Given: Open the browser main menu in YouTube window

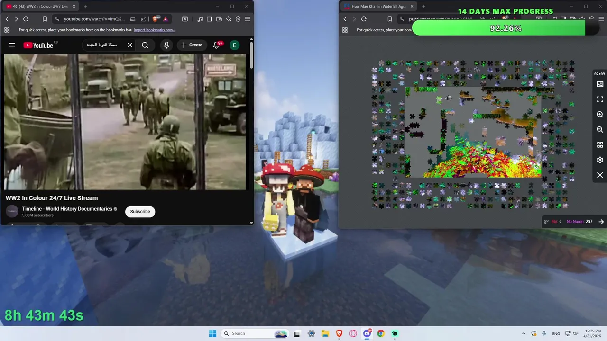Looking at the screenshot, I should pyautogui.click(x=248, y=19).
